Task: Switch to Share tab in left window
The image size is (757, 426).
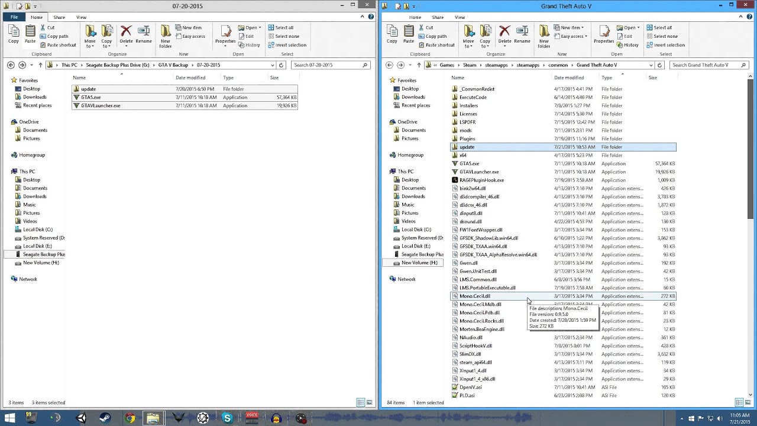Action: (59, 17)
